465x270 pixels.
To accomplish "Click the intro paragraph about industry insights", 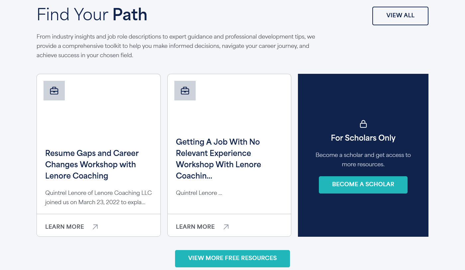I will pyautogui.click(x=173, y=46).
